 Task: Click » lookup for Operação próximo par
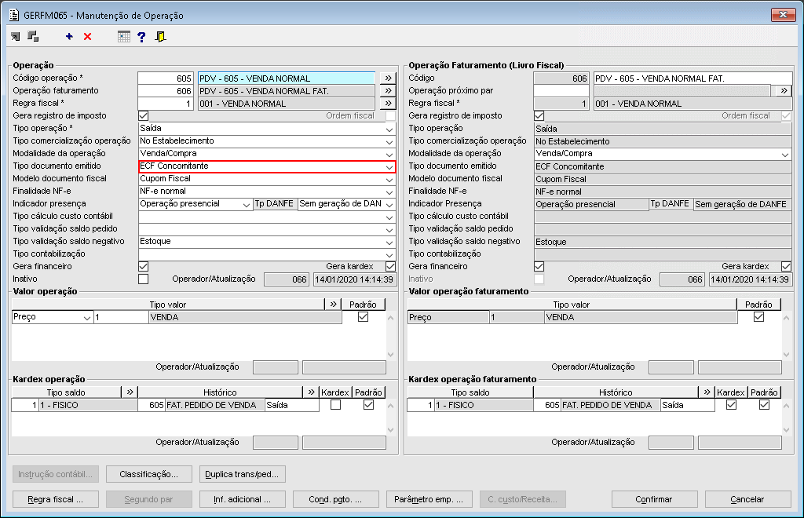(x=784, y=91)
